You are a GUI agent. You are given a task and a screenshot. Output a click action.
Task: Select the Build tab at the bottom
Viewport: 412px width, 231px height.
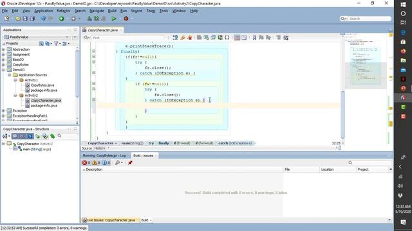(145, 220)
